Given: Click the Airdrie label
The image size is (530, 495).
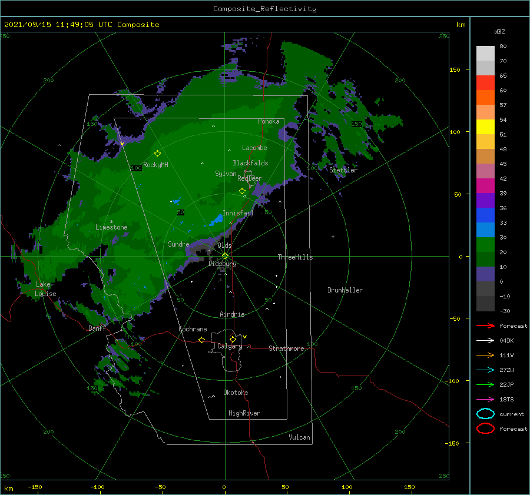Looking at the screenshot, I should pyautogui.click(x=232, y=314).
